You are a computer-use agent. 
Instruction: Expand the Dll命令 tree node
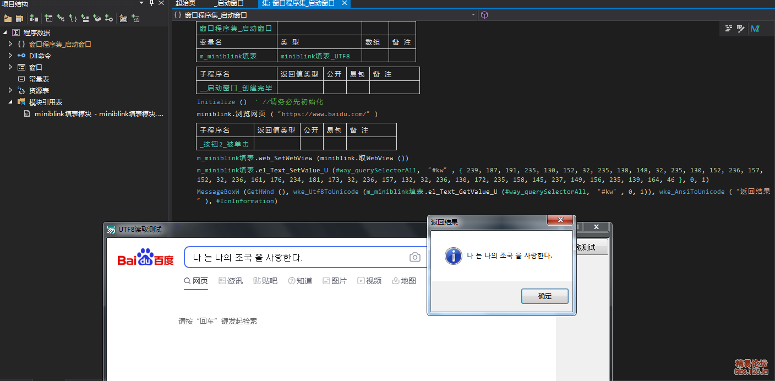tap(10, 56)
